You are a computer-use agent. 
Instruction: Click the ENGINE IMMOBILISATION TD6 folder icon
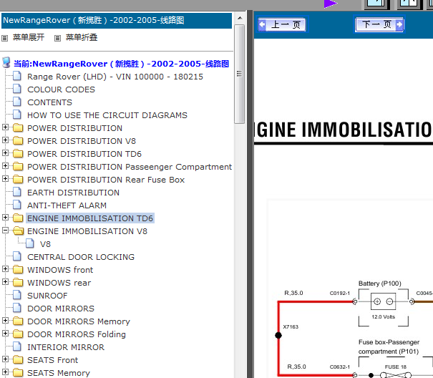(18, 218)
